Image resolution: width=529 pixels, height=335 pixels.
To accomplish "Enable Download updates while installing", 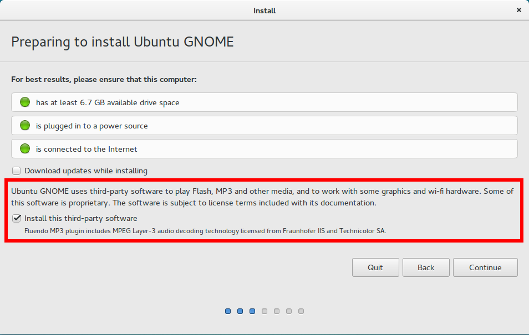I will click(16, 171).
